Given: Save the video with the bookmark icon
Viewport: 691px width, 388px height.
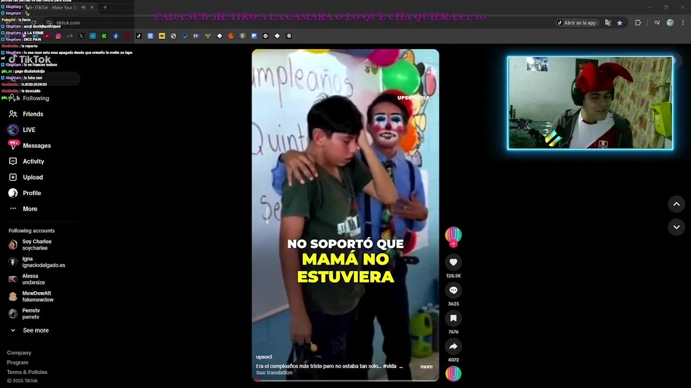Looking at the screenshot, I should click(x=453, y=318).
